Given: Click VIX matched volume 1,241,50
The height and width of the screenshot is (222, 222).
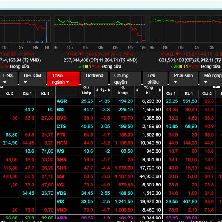Looking at the screenshot, I should pos(124,202).
